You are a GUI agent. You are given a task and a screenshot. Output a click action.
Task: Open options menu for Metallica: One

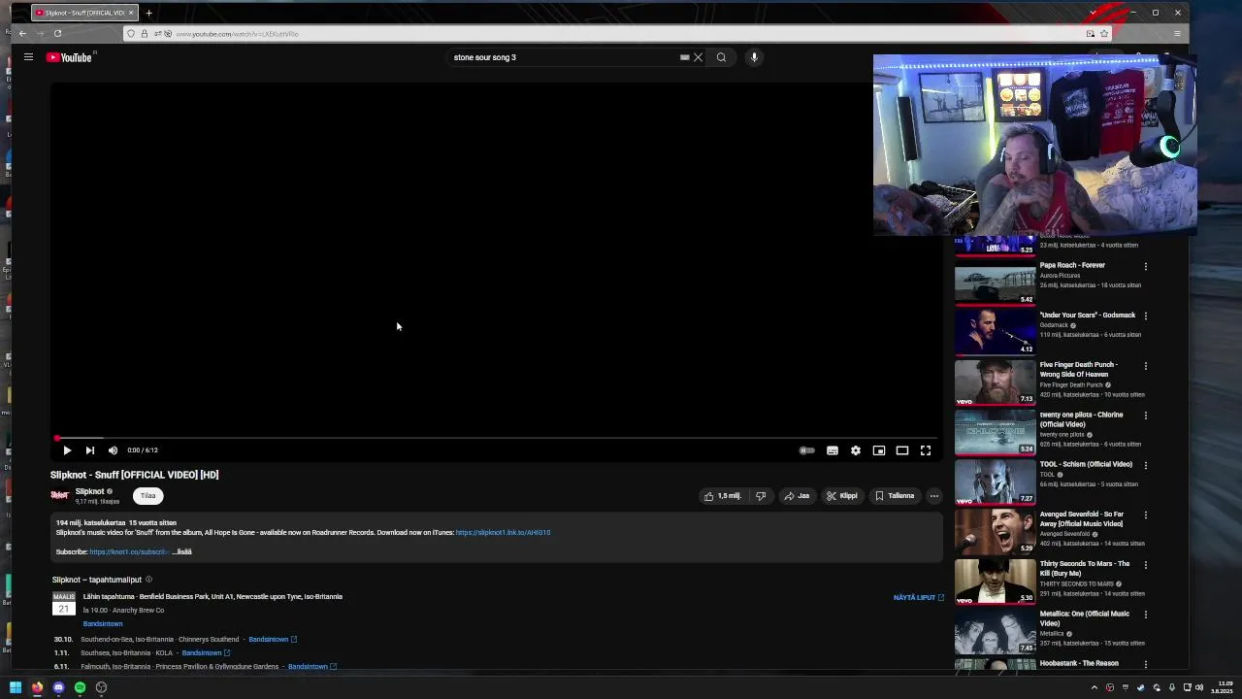[1146, 615]
